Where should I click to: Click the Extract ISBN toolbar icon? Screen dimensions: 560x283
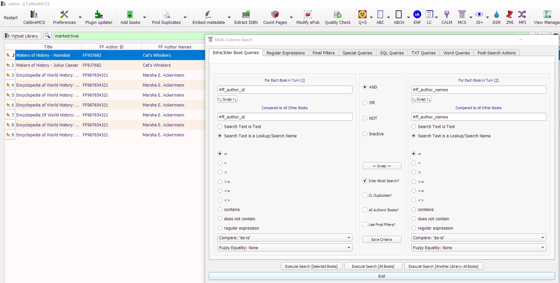pyautogui.click(x=246, y=17)
